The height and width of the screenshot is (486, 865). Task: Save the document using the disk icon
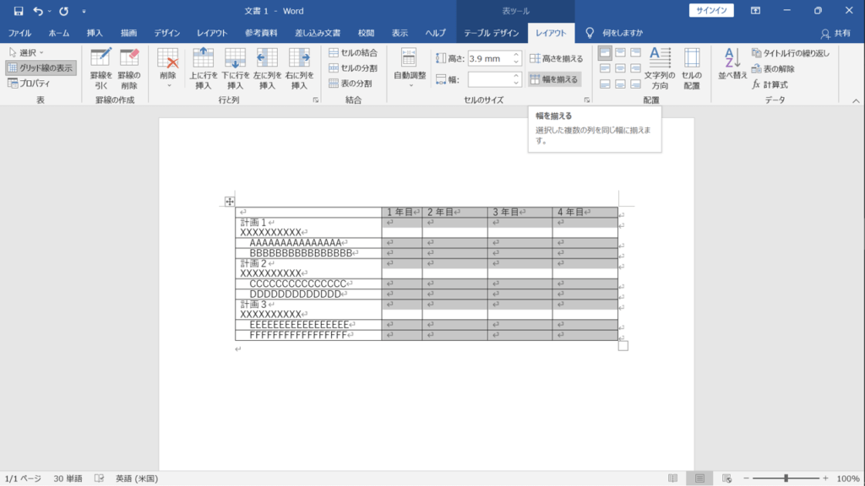coord(19,11)
